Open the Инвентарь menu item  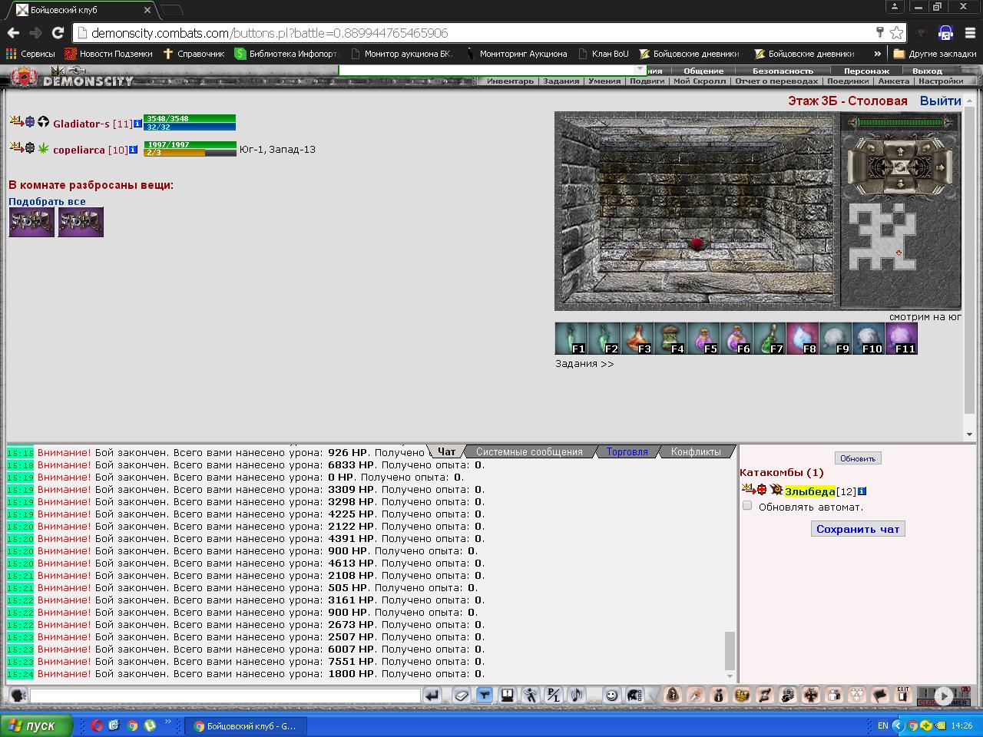tap(510, 81)
